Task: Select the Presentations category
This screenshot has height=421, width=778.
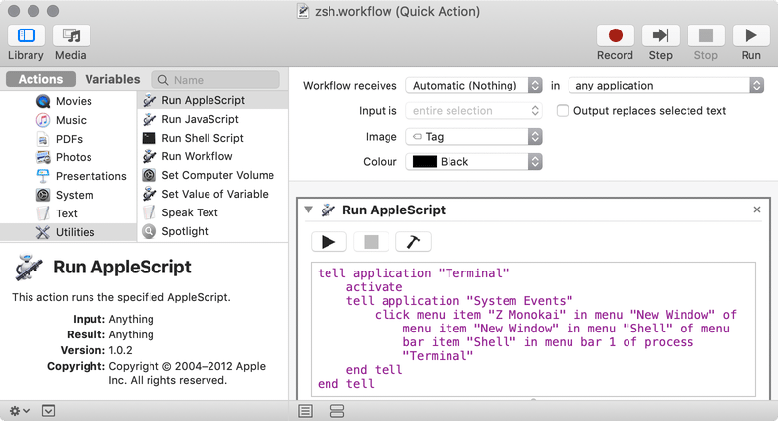Action: (68, 176)
